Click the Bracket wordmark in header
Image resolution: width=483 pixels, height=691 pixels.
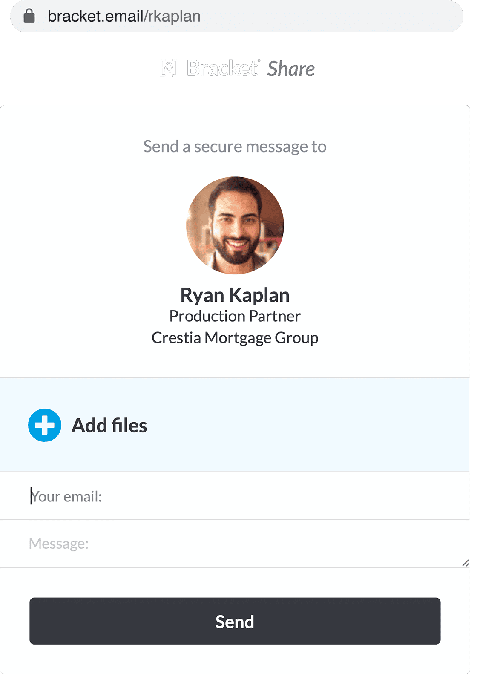tap(222, 68)
